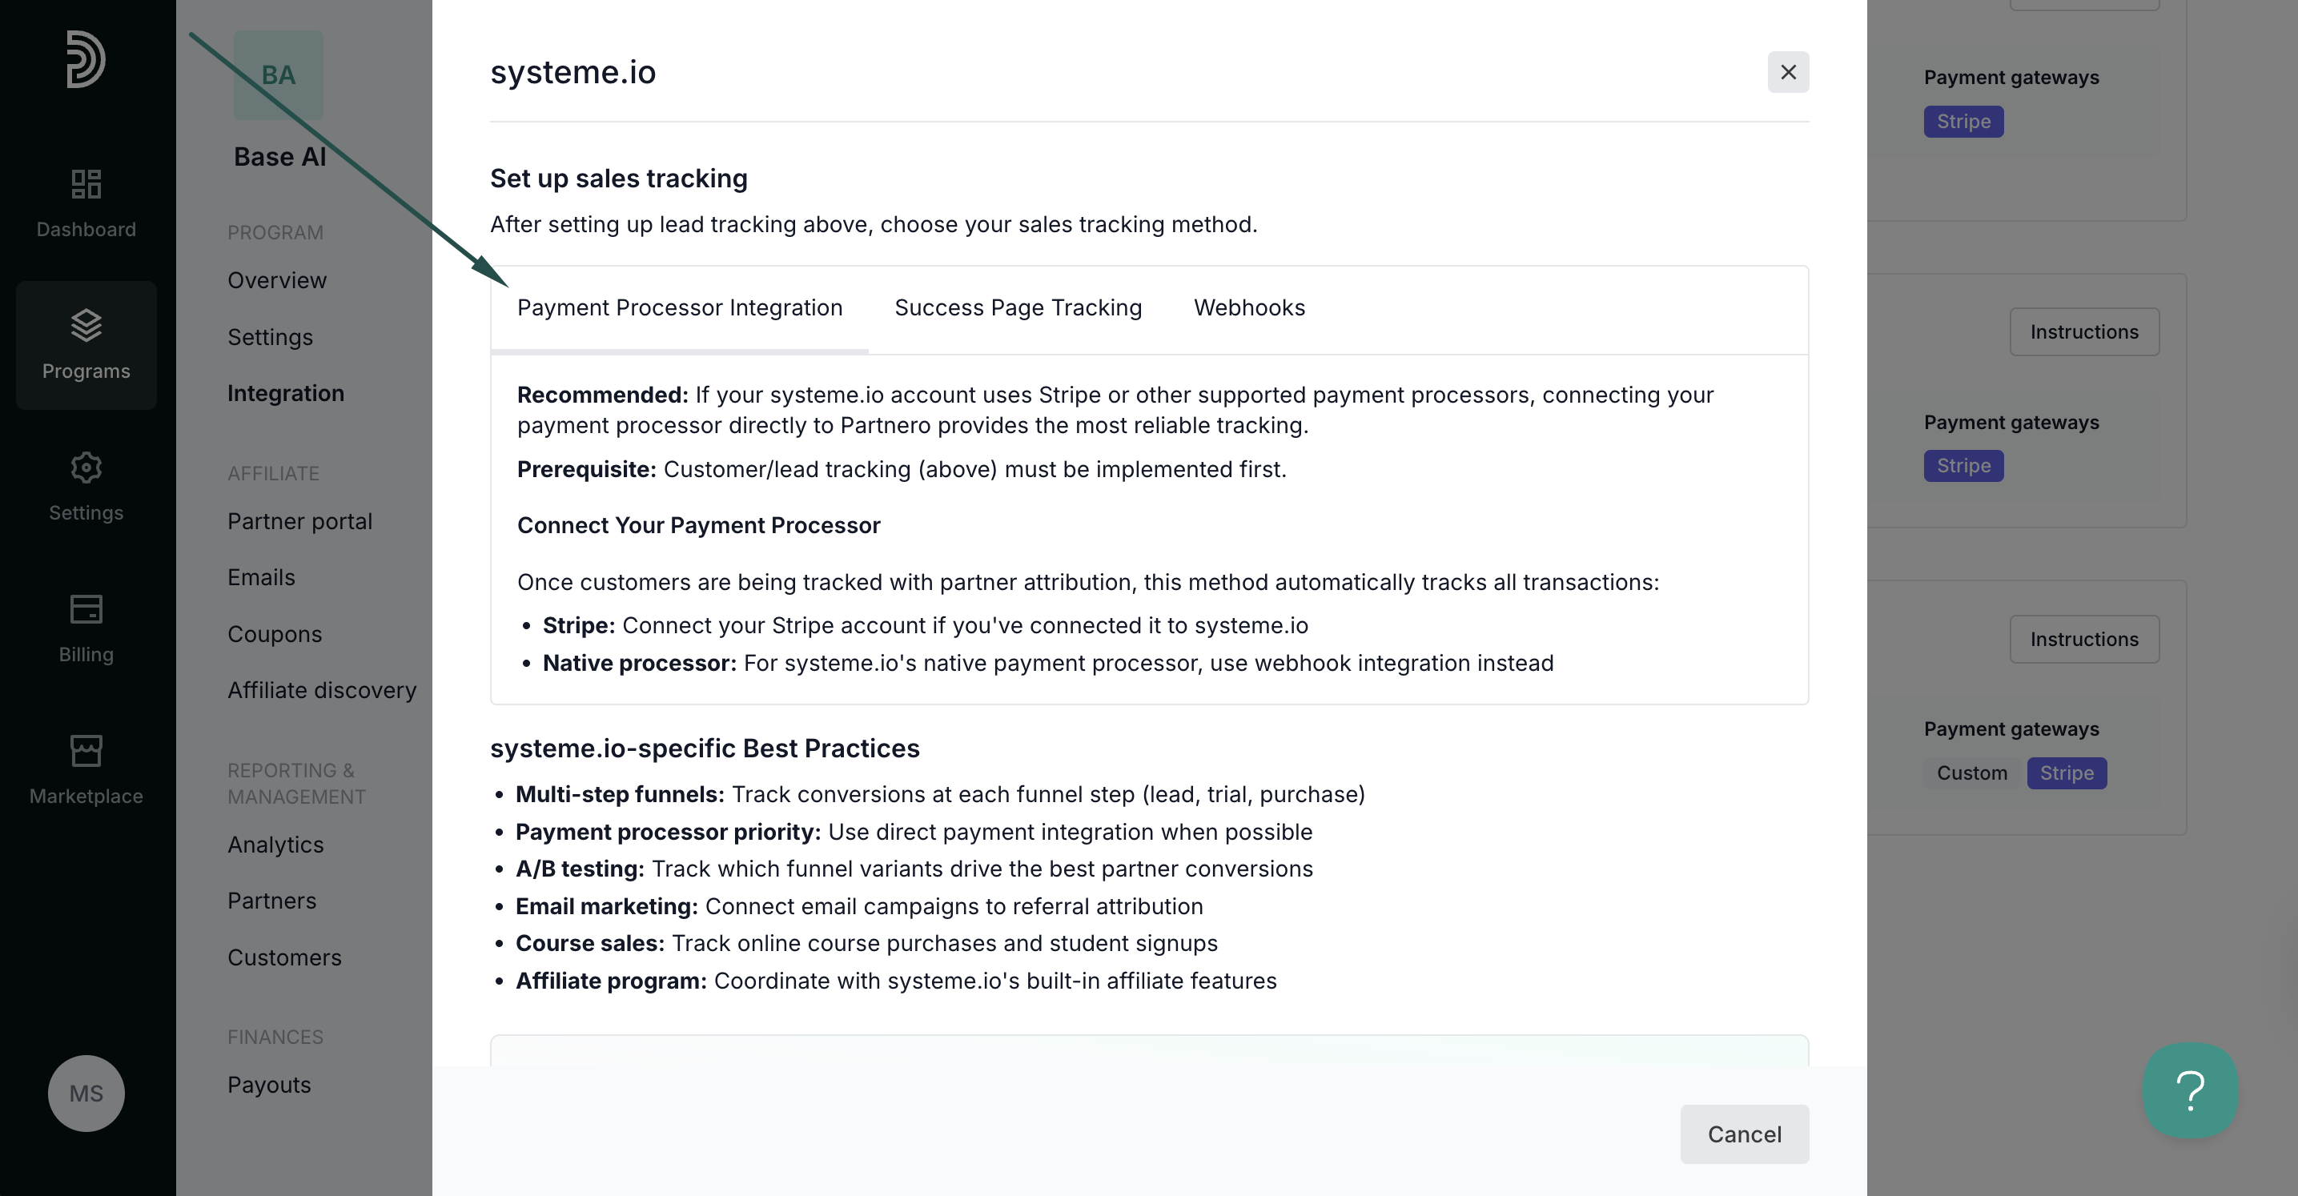Open the help question mark bubble

click(x=2190, y=1090)
